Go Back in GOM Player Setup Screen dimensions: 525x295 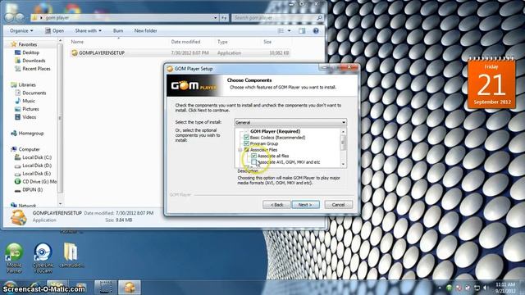(x=276, y=205)
